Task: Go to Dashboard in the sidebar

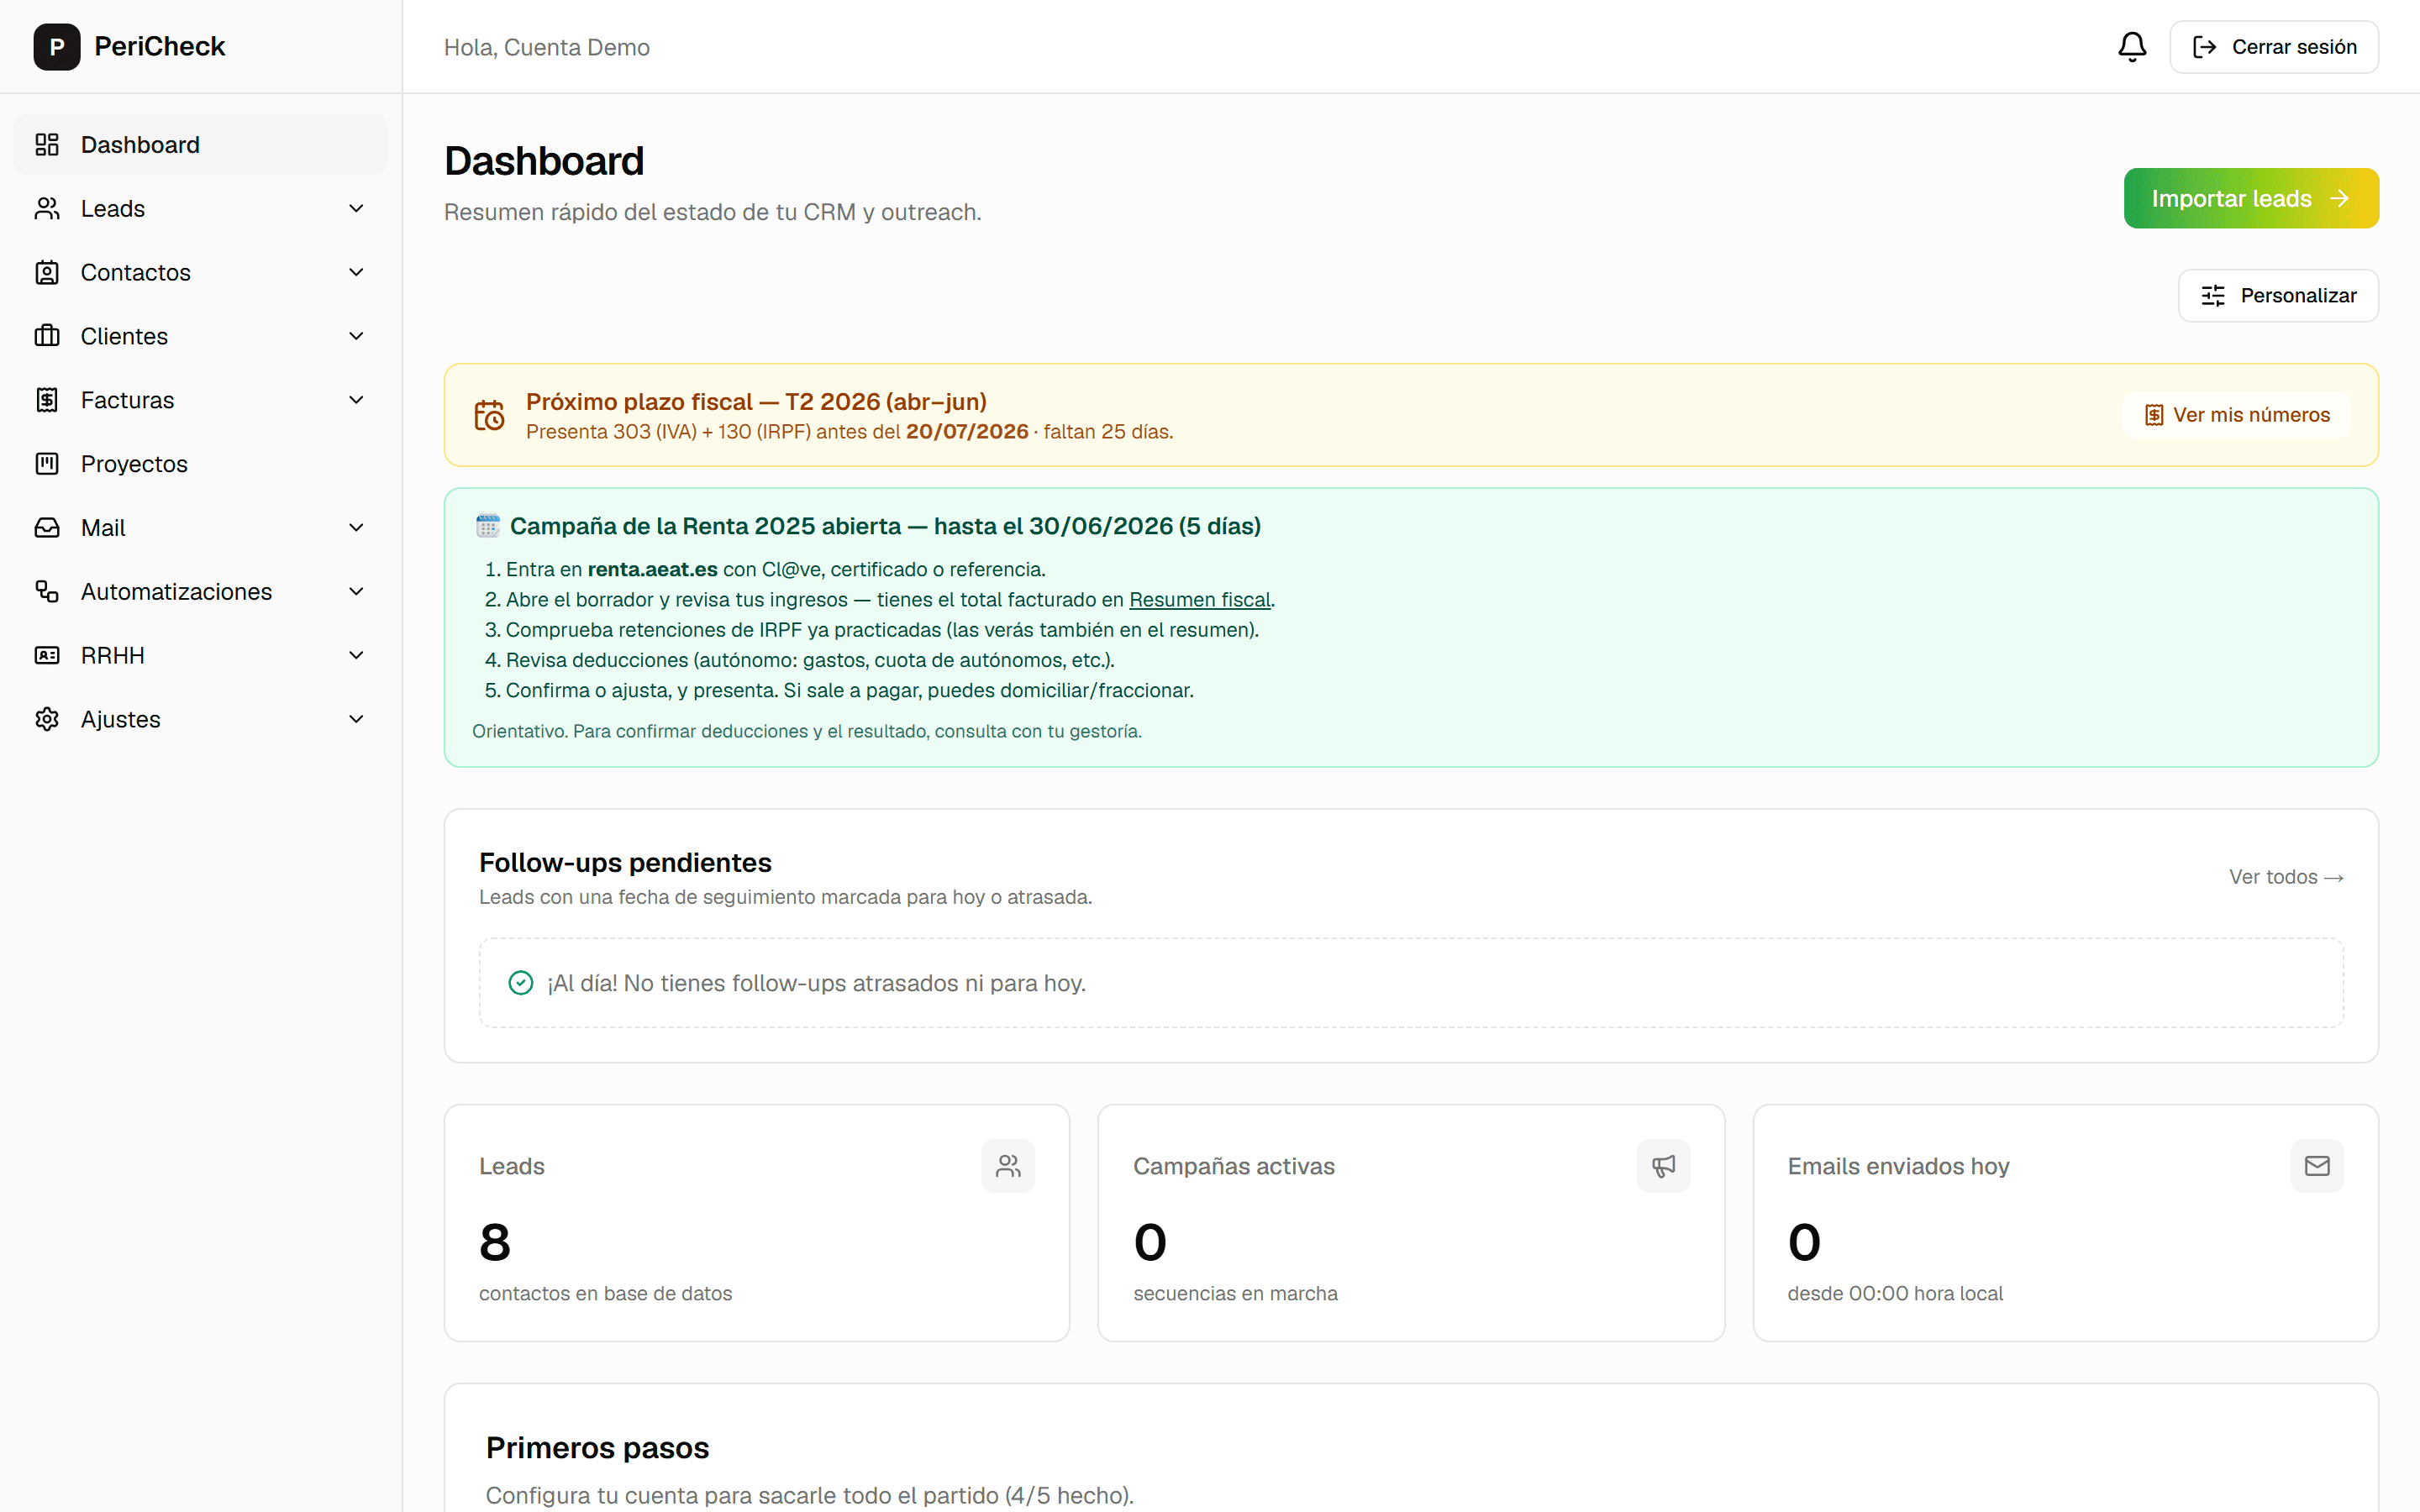Action: click(201, 145)
